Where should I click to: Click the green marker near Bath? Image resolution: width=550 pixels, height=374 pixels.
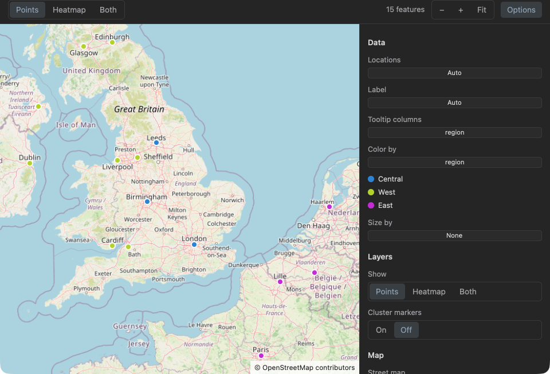click(x=128, y=247)
